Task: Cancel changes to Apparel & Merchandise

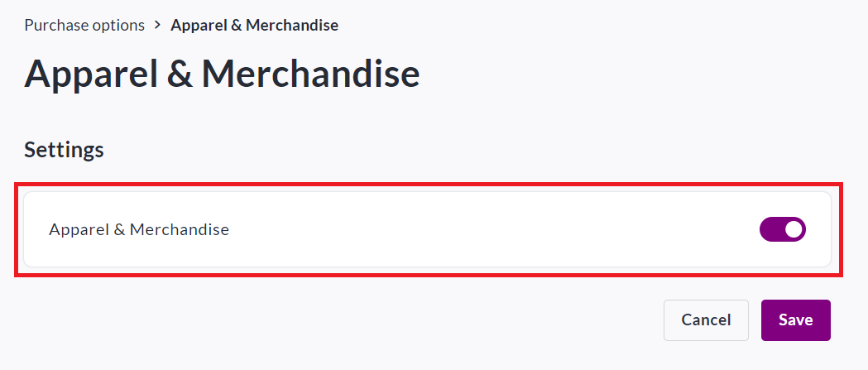Action: [706, 320]
